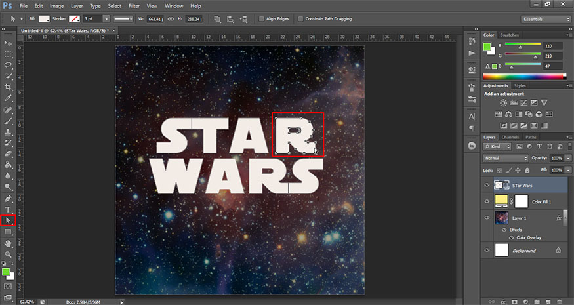Viewport: 574px width, 305px height.
Task: Open the Normal blend mode dropdown
Action: [x=505, y=158]
